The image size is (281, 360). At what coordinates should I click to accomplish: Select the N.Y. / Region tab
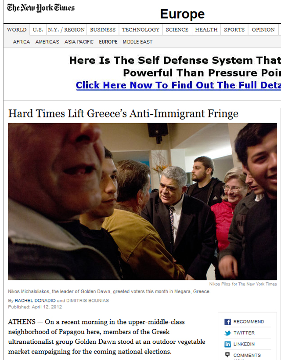(x=66, y=29)
